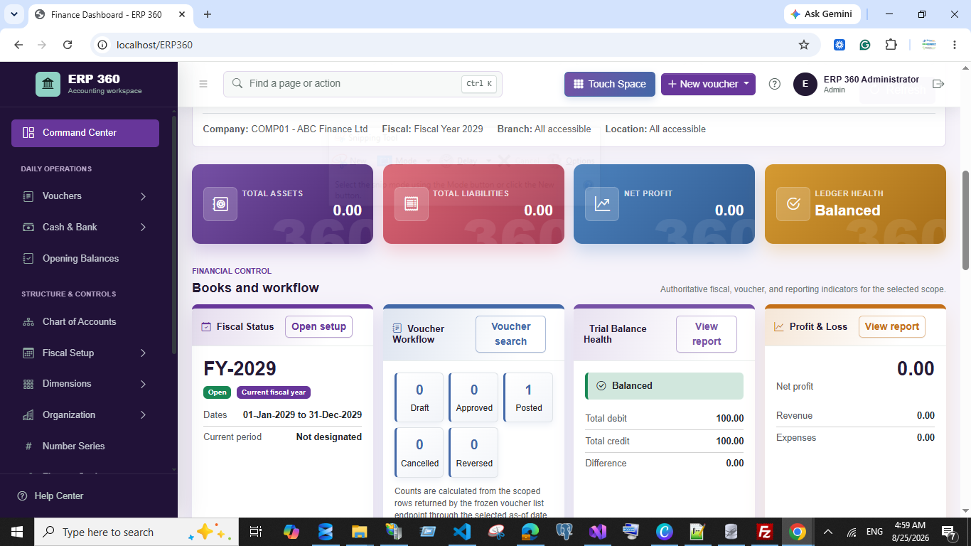Open Visual Studio Code from the taskbar
Image resolution: width=971 pixels, height=546 pixels.
click(461, 532)
